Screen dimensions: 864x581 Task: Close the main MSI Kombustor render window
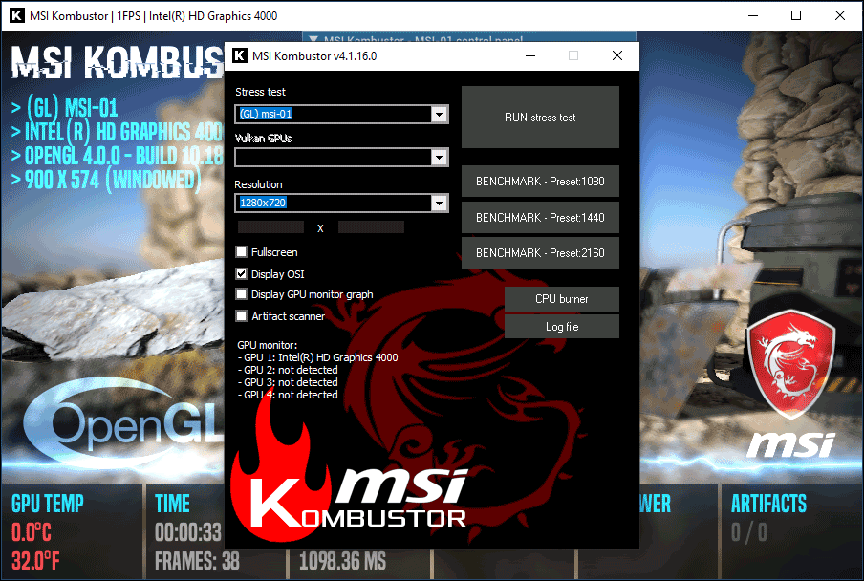click(x=840, y=15)
